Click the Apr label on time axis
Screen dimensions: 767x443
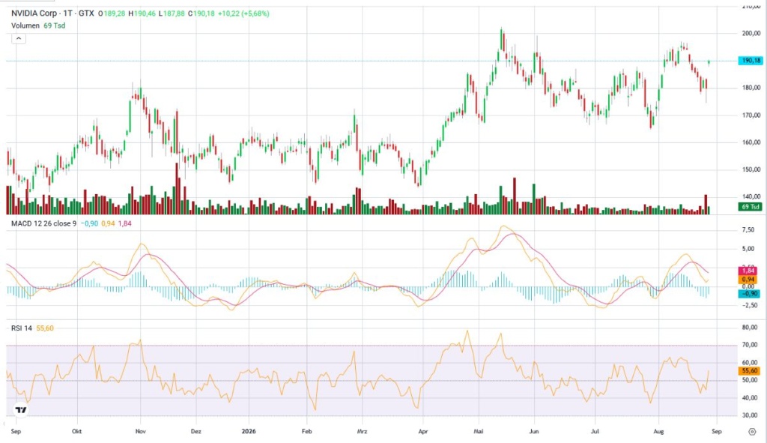pos(423,431)
